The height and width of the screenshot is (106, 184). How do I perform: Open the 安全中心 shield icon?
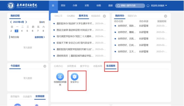coord(74,77)
